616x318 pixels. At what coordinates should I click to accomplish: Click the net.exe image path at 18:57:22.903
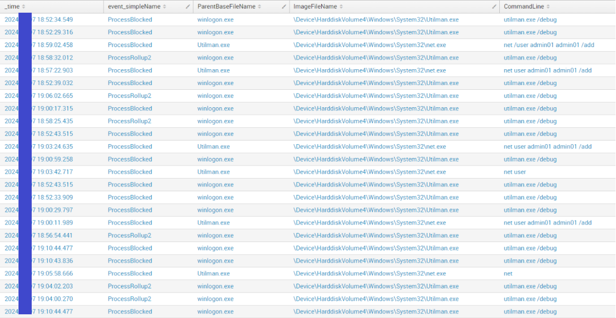point(370,70)
